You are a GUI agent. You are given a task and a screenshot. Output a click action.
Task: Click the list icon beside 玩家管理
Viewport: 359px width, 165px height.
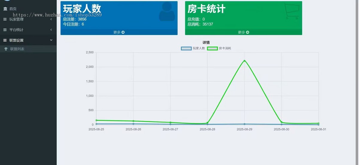coord(5,19)
